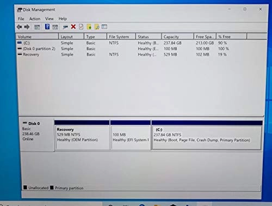Click the red X Delete icon

coord(73,27)
